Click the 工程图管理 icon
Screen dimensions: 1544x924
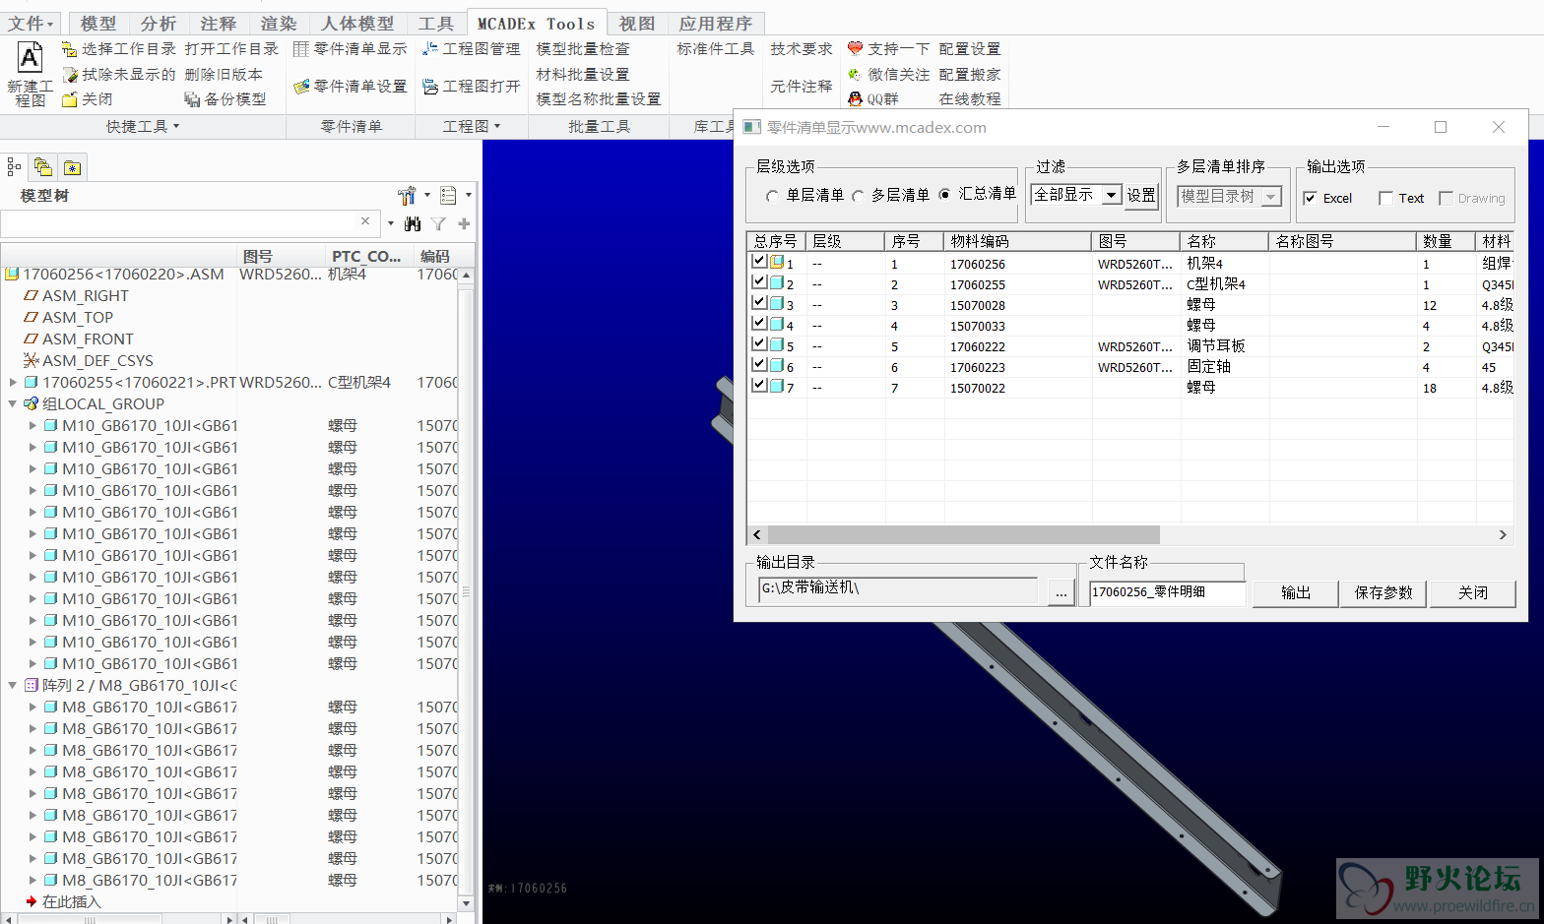tap(430, 49)
